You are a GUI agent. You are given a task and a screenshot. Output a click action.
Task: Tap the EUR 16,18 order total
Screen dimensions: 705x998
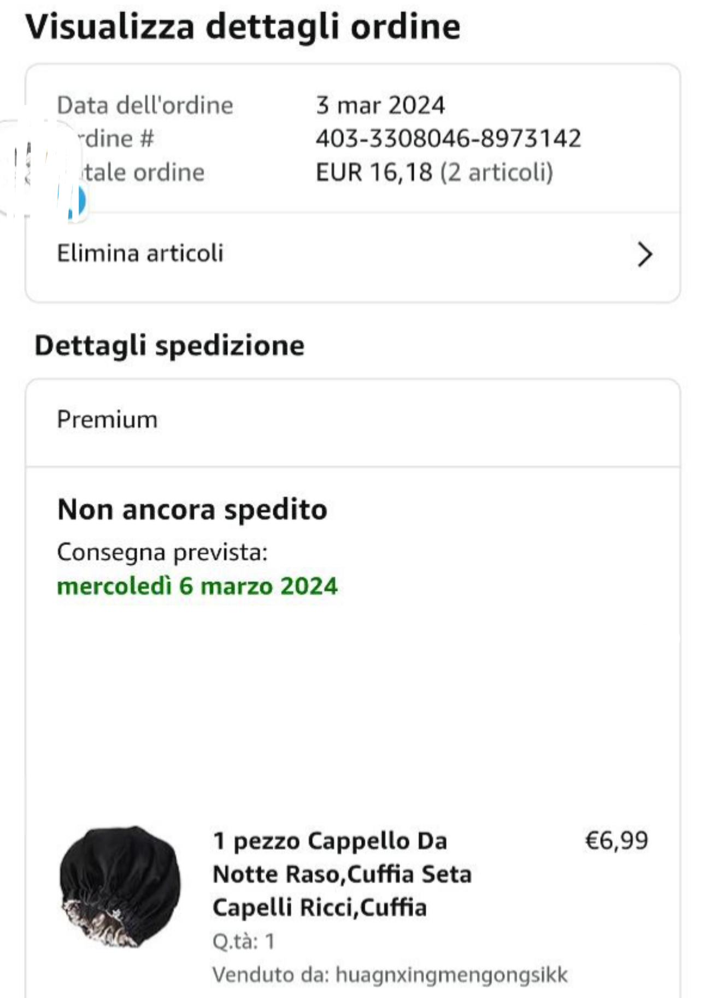coord(374,172)
